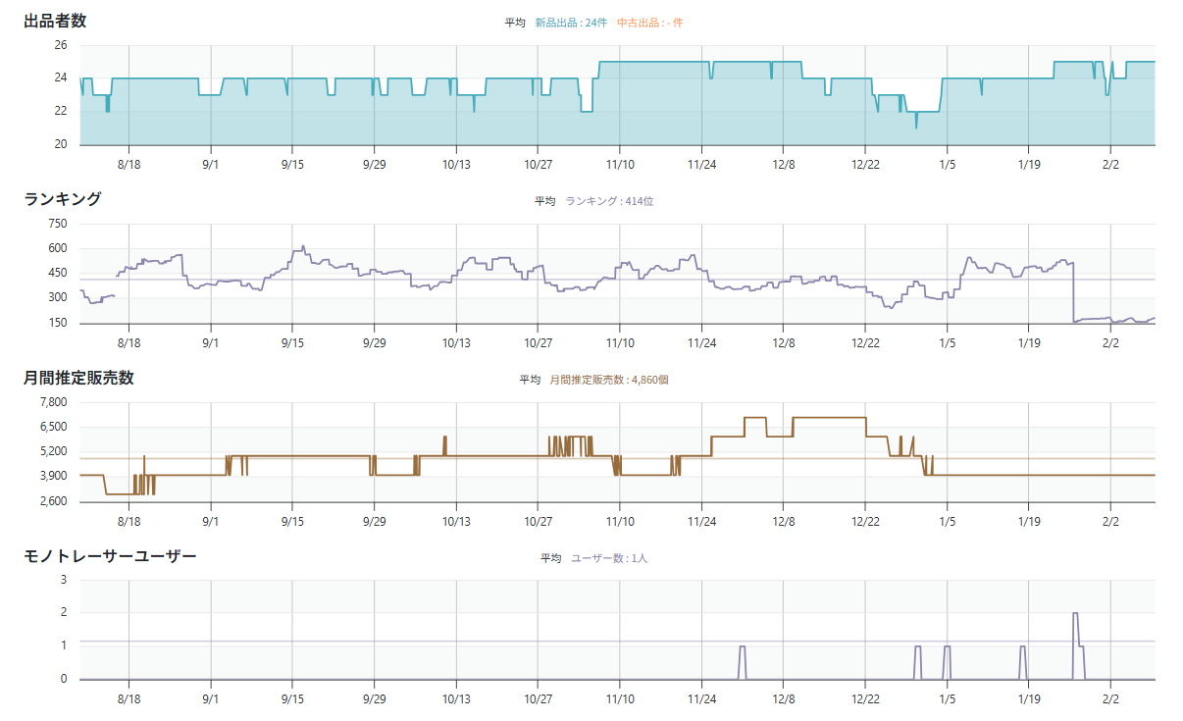Click the 11/10 date label on seller chart

tap(620, 165)
